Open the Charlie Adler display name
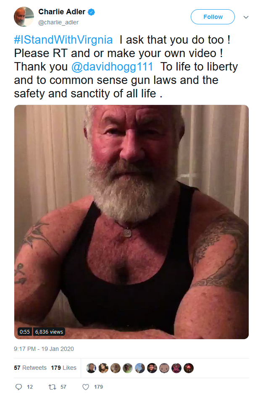This screenshot has height=400, width=263. point(62,12)
